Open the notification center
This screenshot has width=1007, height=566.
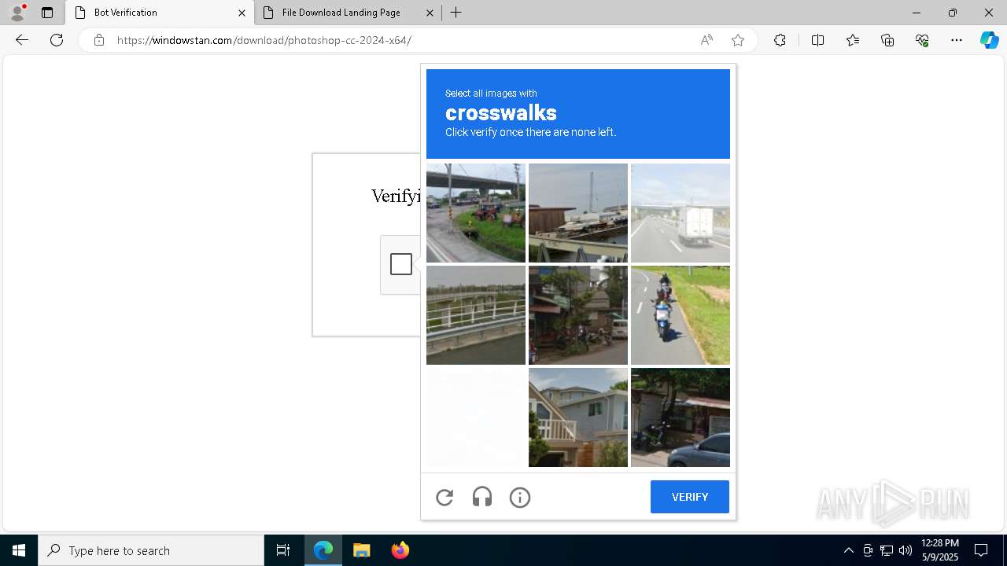[981, 550]
